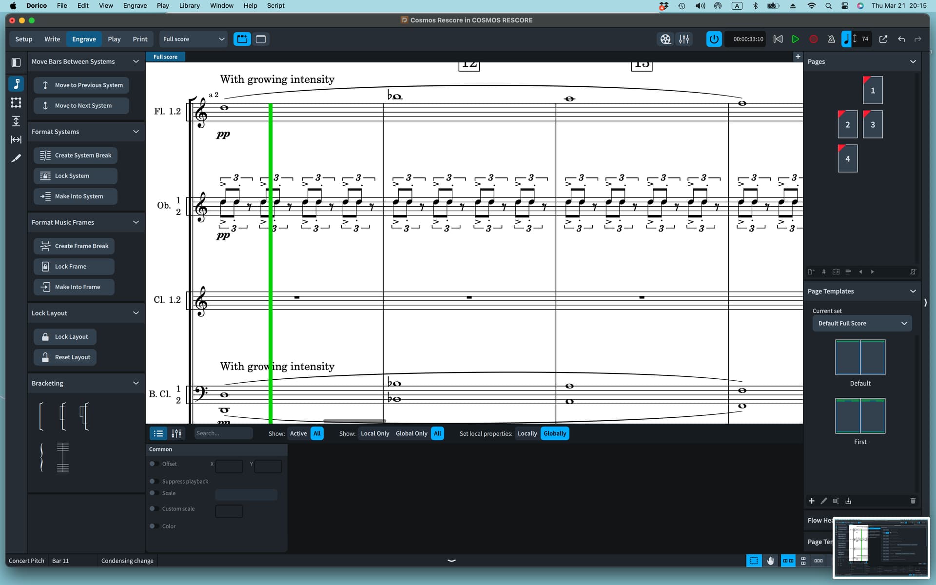This screenshot has width=936, height=585.
Task: Select the Staff Spacing tool
Action: click(x=16, y=121)
